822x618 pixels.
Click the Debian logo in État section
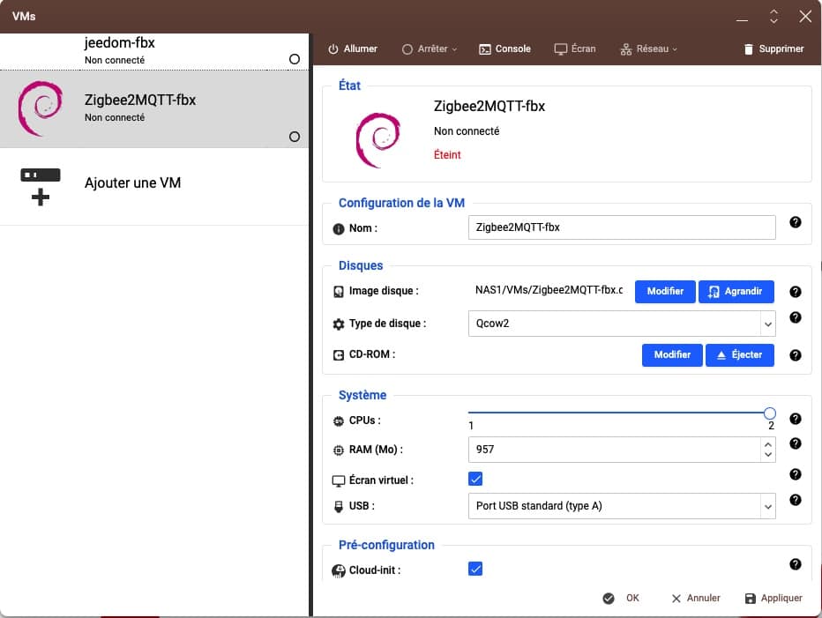click(378, 140)
